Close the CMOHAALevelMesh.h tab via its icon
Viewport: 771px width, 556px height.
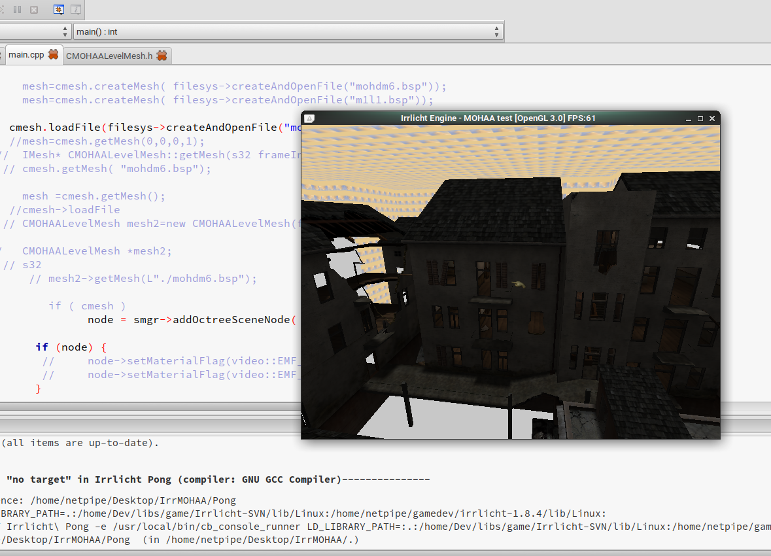tap(162, 56)
